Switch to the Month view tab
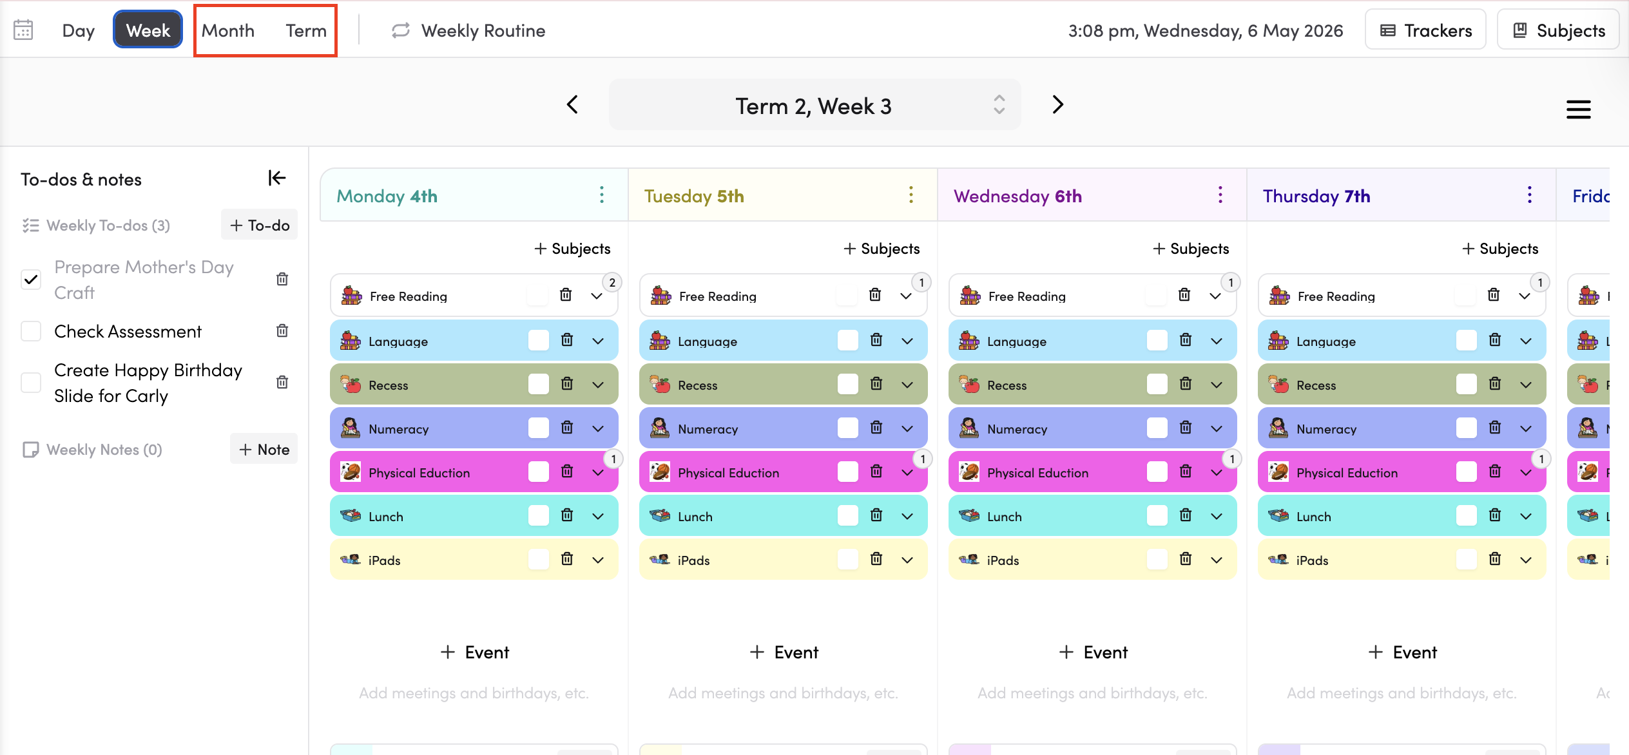The height and width of the screenshot is (755, 1629). (x=228, y=30)
